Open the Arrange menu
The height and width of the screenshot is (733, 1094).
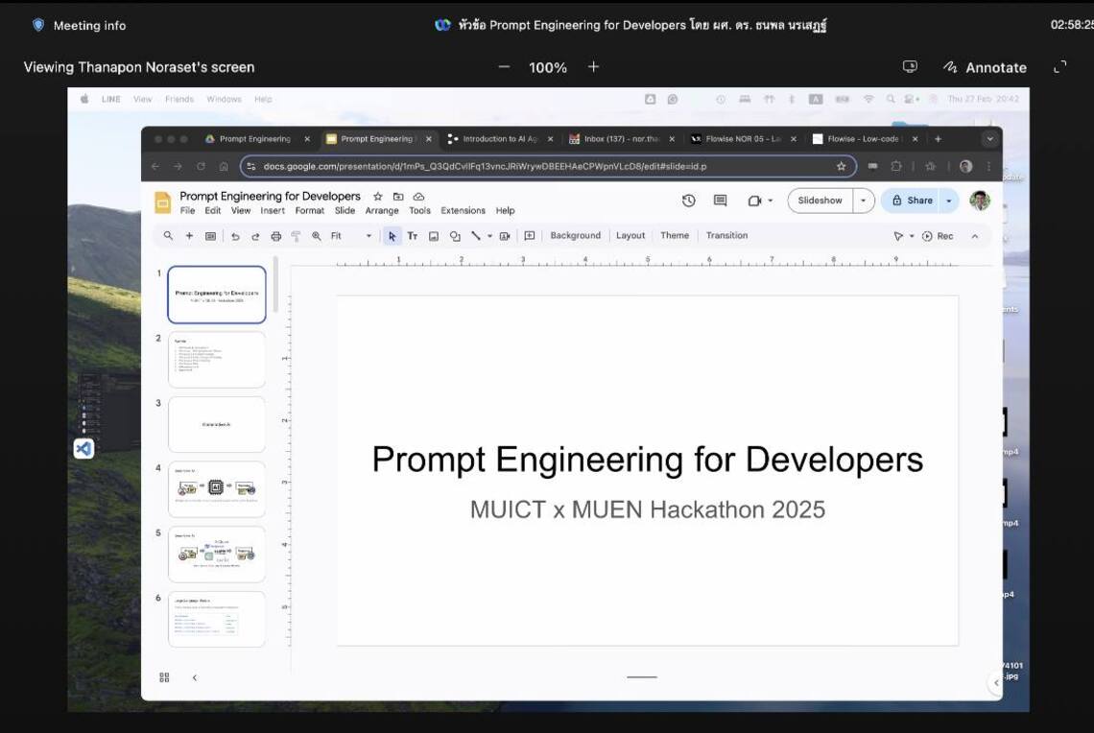382,211
